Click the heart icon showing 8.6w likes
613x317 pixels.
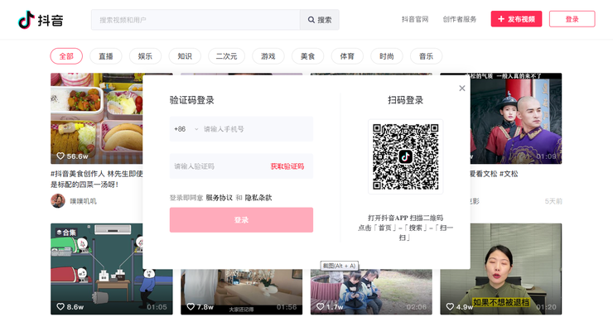coord(60,307)
